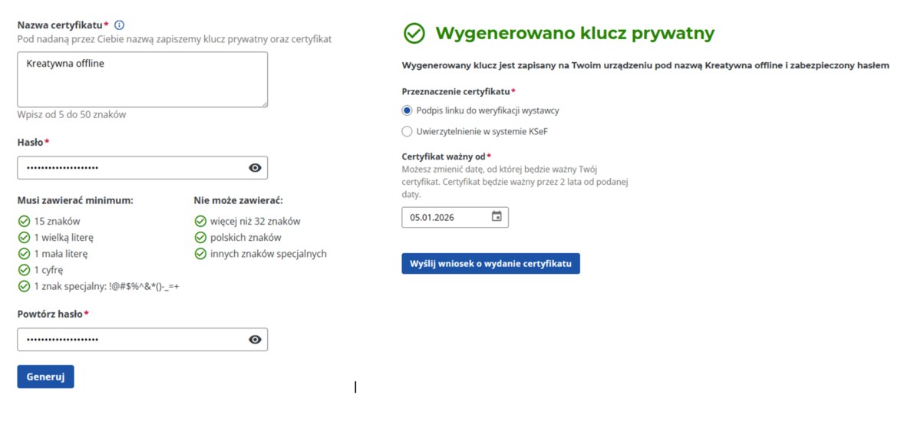Open the calendar date picker icon
The image size is (901, 428).
click(x=497, y=217)
